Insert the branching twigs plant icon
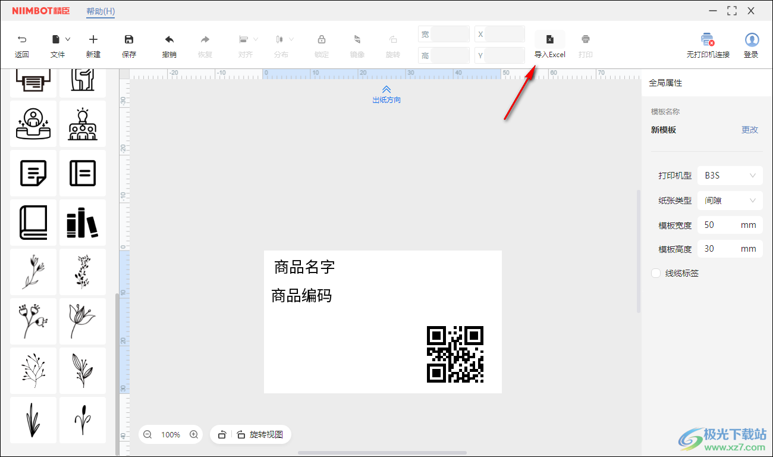Image resolution: width=773 pixels, height=457 pixels. click(33, 371)
